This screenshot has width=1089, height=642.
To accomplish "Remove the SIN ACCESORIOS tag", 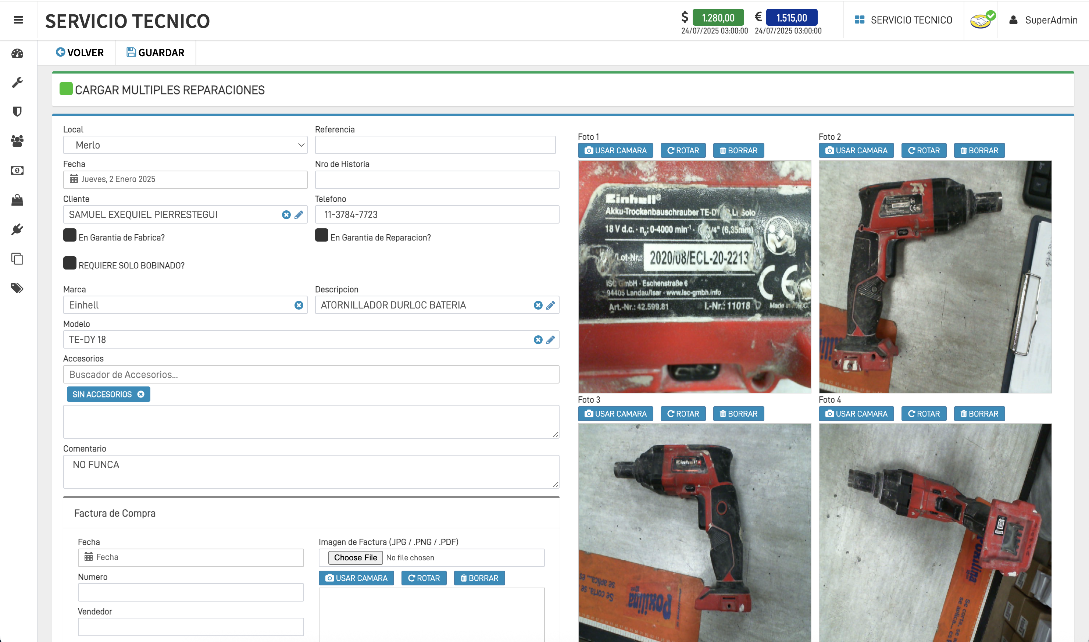I will point(141,395).
